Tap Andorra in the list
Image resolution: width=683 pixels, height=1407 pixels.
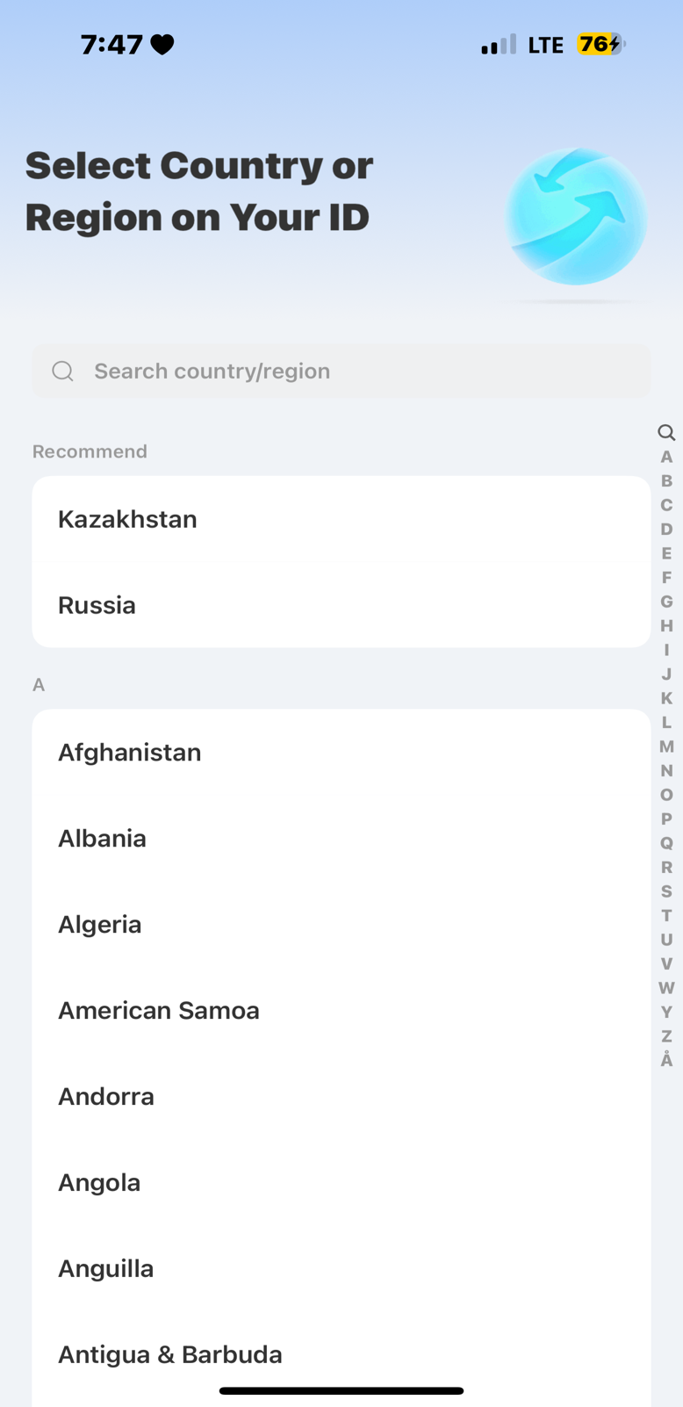[341, 1097]
